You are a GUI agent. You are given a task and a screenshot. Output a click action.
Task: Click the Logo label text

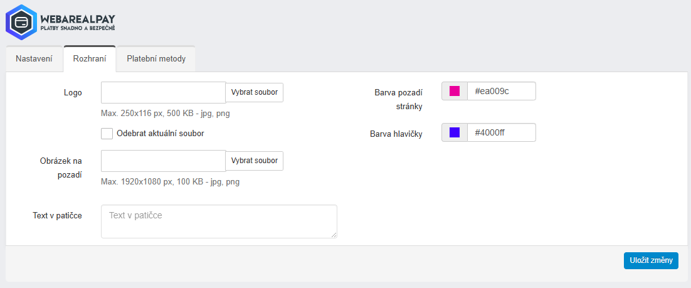click(x=73, y=92)
